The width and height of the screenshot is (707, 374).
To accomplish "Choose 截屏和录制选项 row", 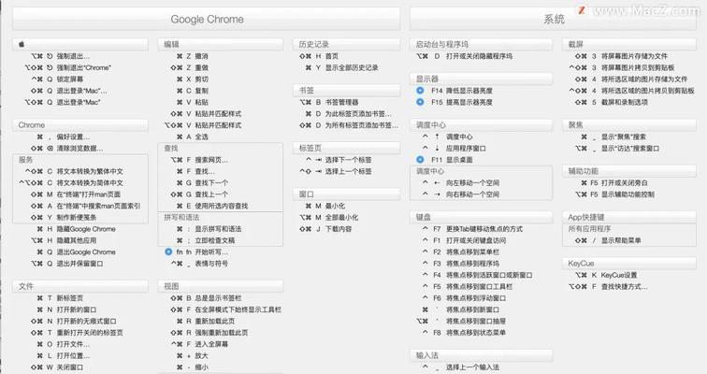I will click(611, 102).
